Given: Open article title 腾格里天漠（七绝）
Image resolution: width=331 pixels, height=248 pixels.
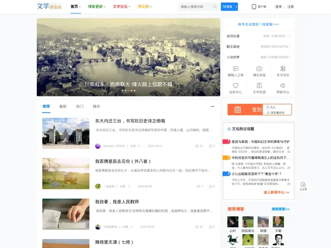Looking at the screenshot, I should point(114,242).
